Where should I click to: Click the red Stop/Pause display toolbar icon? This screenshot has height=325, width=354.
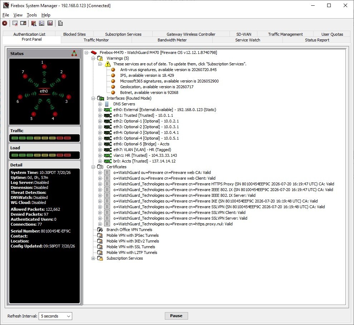tap(5, 23)
